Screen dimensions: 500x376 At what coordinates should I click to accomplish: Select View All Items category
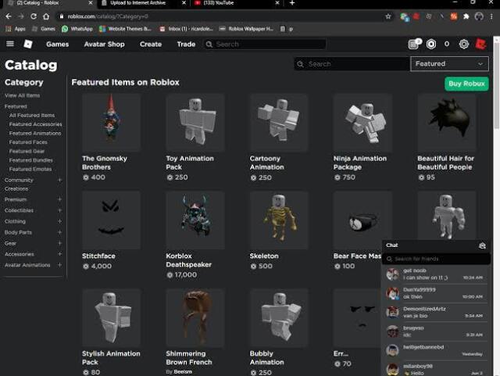23,95
